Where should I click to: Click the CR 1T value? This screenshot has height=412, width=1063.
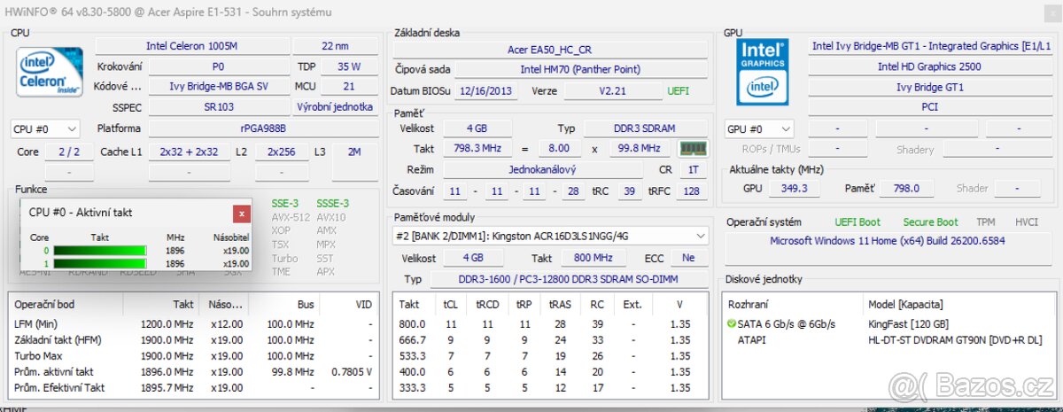(x=693, y=169)
